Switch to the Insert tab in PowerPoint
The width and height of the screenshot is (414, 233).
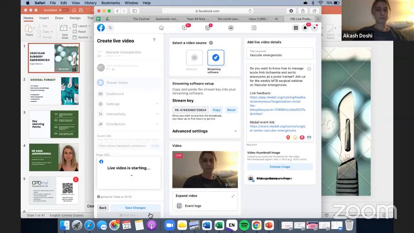[x=44, y=18]
